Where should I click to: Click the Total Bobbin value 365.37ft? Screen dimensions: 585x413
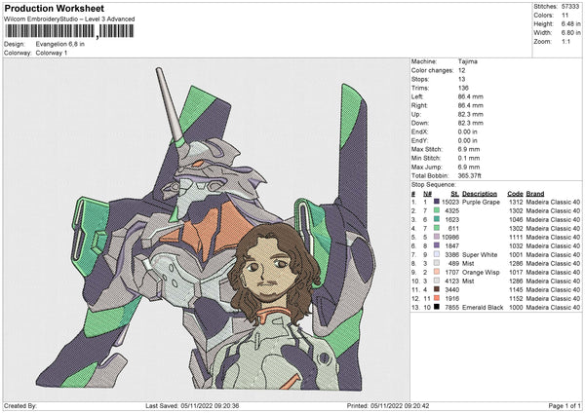click(x=469, y=175)
